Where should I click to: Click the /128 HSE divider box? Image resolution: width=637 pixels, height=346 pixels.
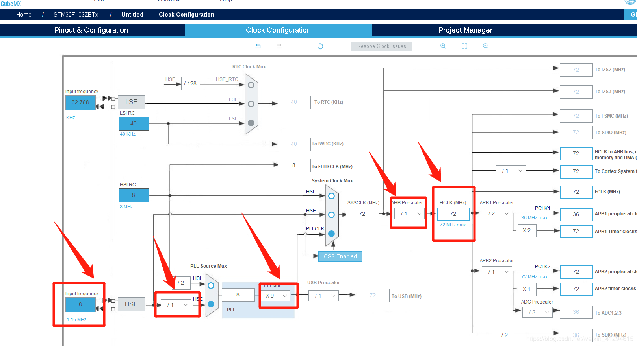pos(191,83)
